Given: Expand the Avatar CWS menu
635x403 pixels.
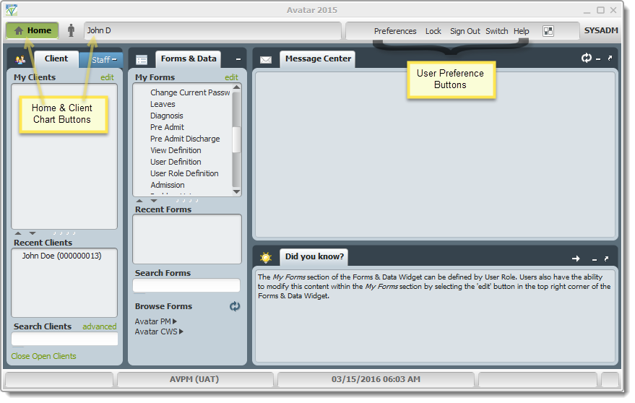Looking at the screenshot, I should pyautogui.click(x=159, y=331).
